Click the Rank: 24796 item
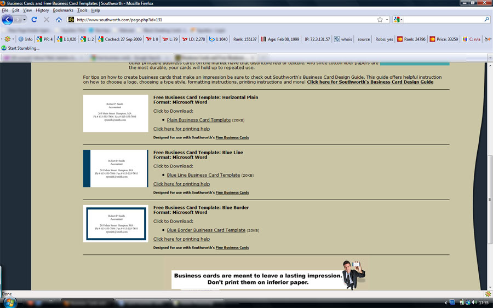 [x=411, y=39]
